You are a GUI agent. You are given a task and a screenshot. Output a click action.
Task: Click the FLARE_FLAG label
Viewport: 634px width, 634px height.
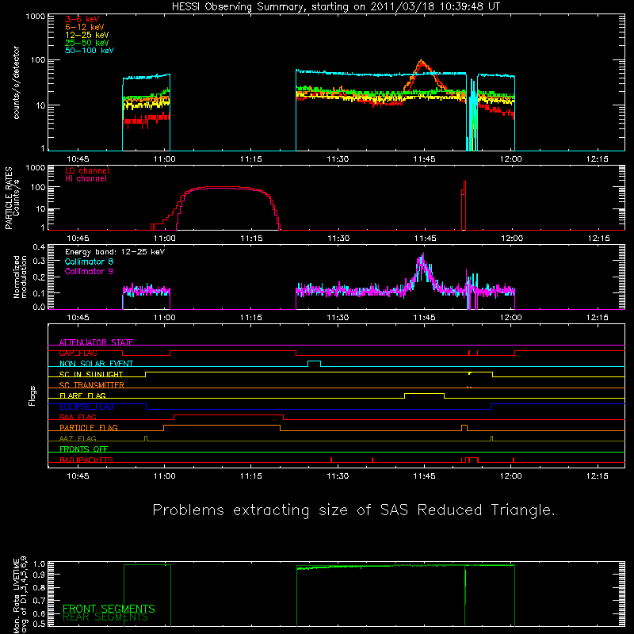tap(82, 395)
